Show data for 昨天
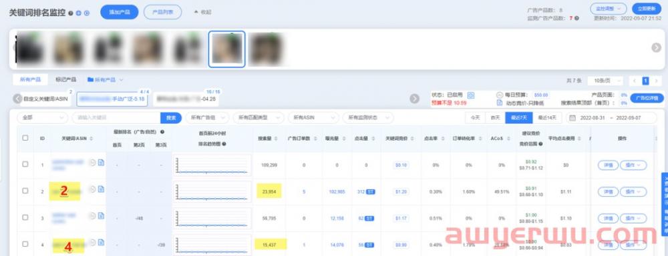Image resolution: width=668 pixels, height=256 pixels. tap(495, 118)
